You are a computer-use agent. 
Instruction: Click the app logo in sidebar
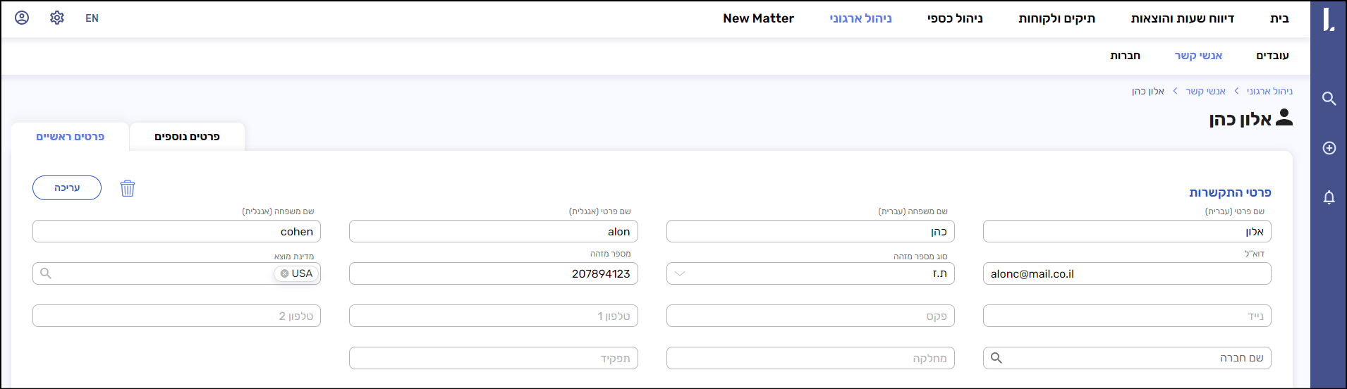pyautogui.click(x=1329, y=19)
